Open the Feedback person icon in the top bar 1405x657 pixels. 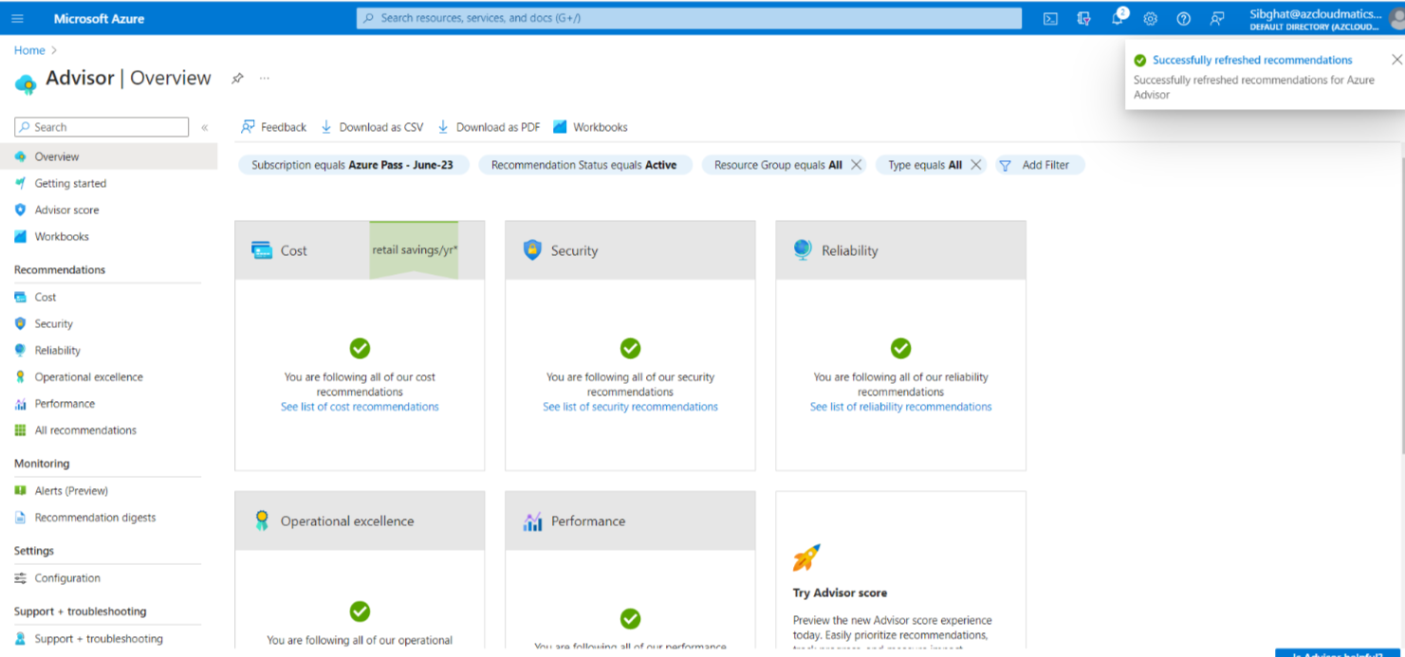pyautogui.click(x=1216, y=17)
